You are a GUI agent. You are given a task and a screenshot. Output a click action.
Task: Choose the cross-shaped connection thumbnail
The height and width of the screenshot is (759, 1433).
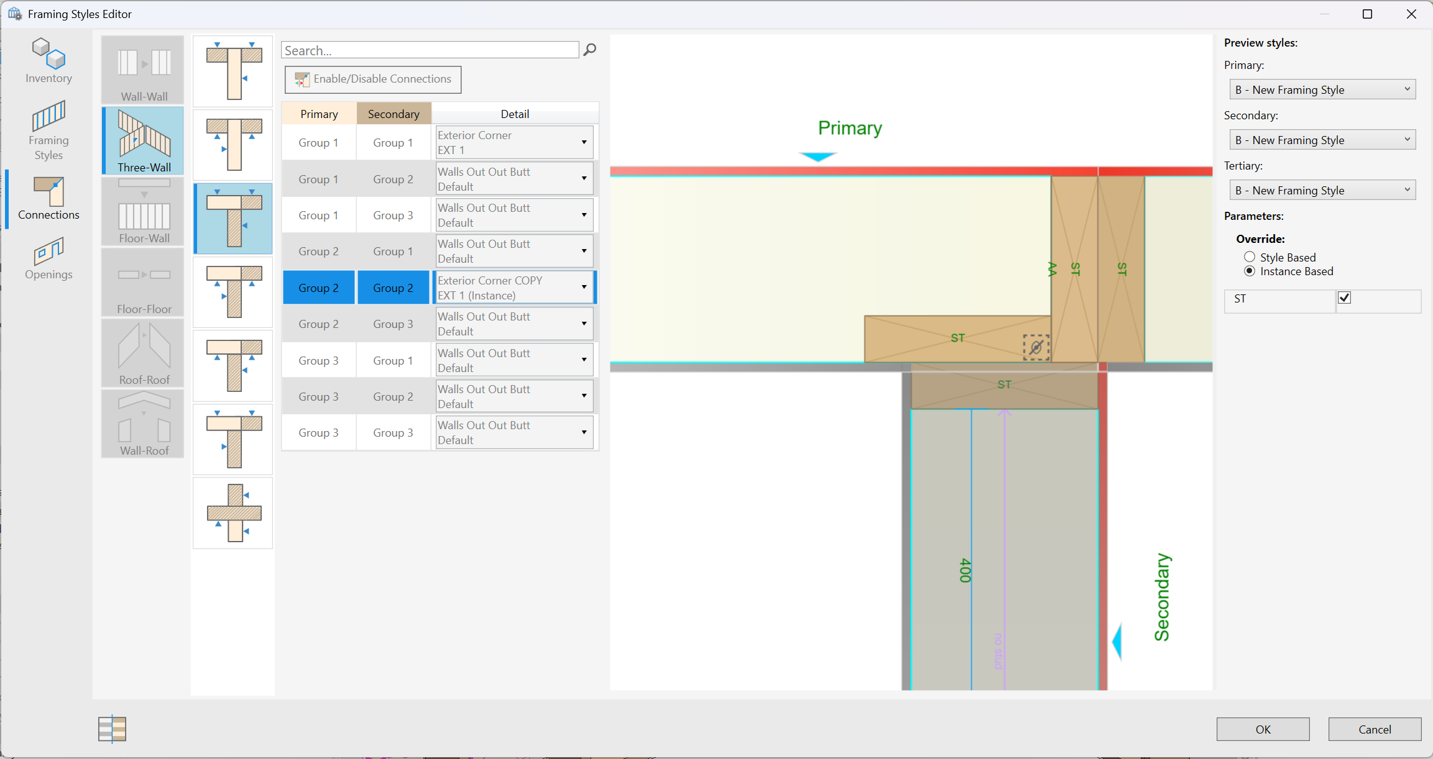coord(233,513)
